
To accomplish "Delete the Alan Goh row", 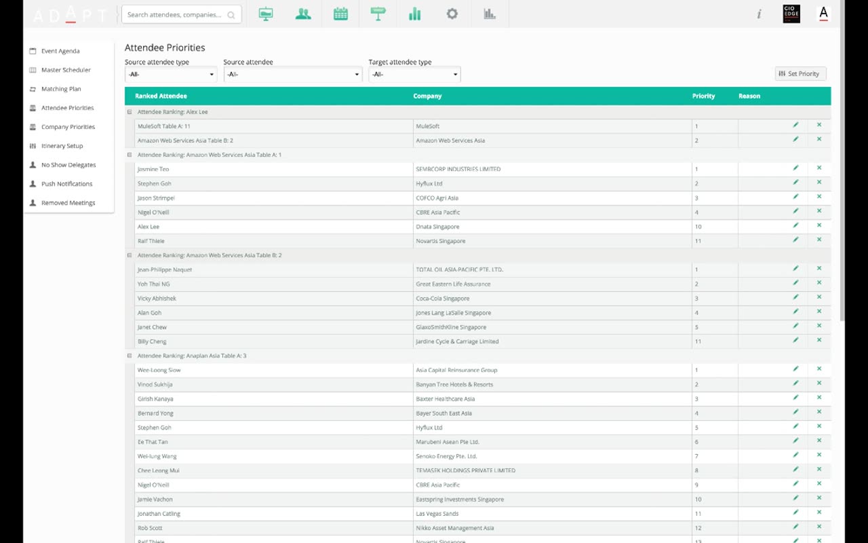I will pyautogui.click(x=819, y=312).
